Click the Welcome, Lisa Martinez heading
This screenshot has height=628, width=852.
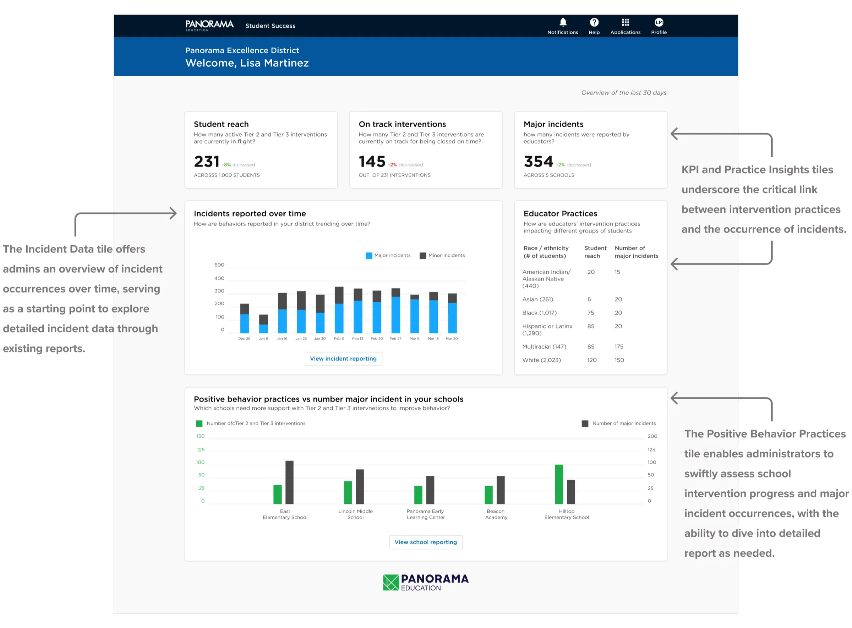[x=247, y=63]
